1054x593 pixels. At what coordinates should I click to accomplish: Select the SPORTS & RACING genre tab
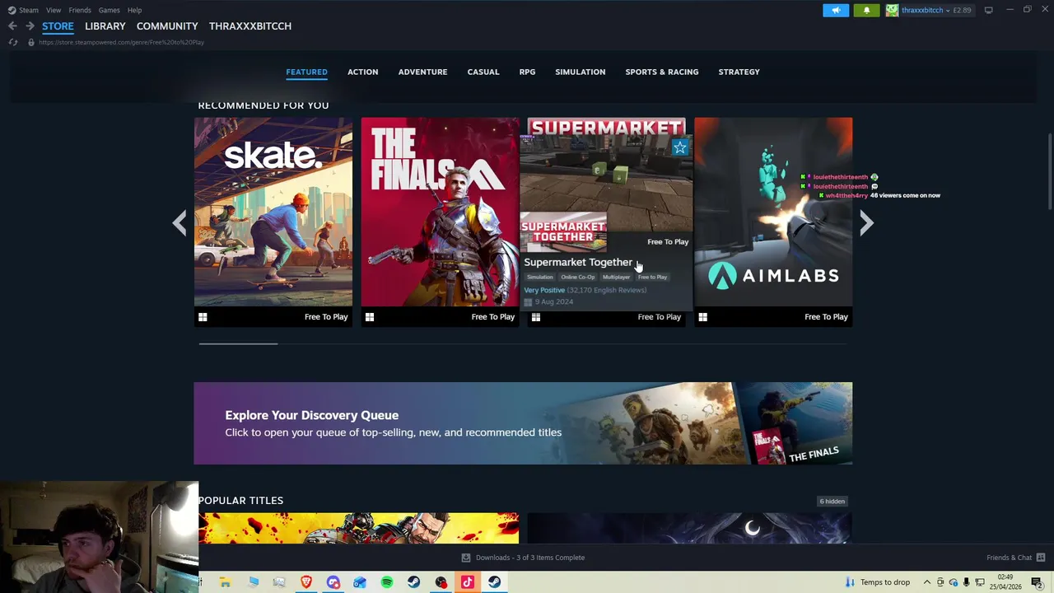coord(661,72)
